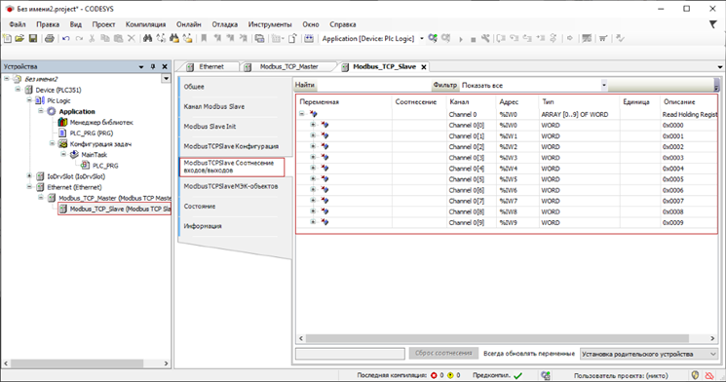Open Find with the binoculars icon
The width and height of the screenshot is (726, 382).
pos(147,38)
